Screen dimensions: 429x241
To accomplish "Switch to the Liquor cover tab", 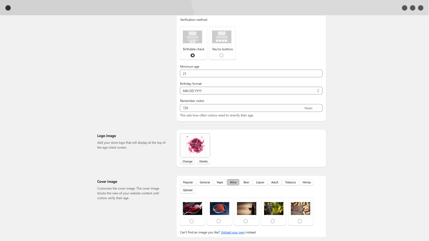I will (260, 182).
